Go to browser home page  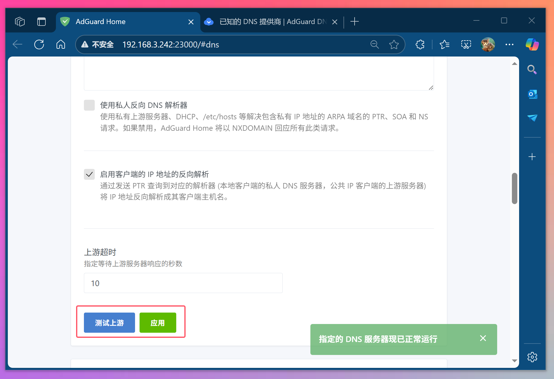[60, 44]
